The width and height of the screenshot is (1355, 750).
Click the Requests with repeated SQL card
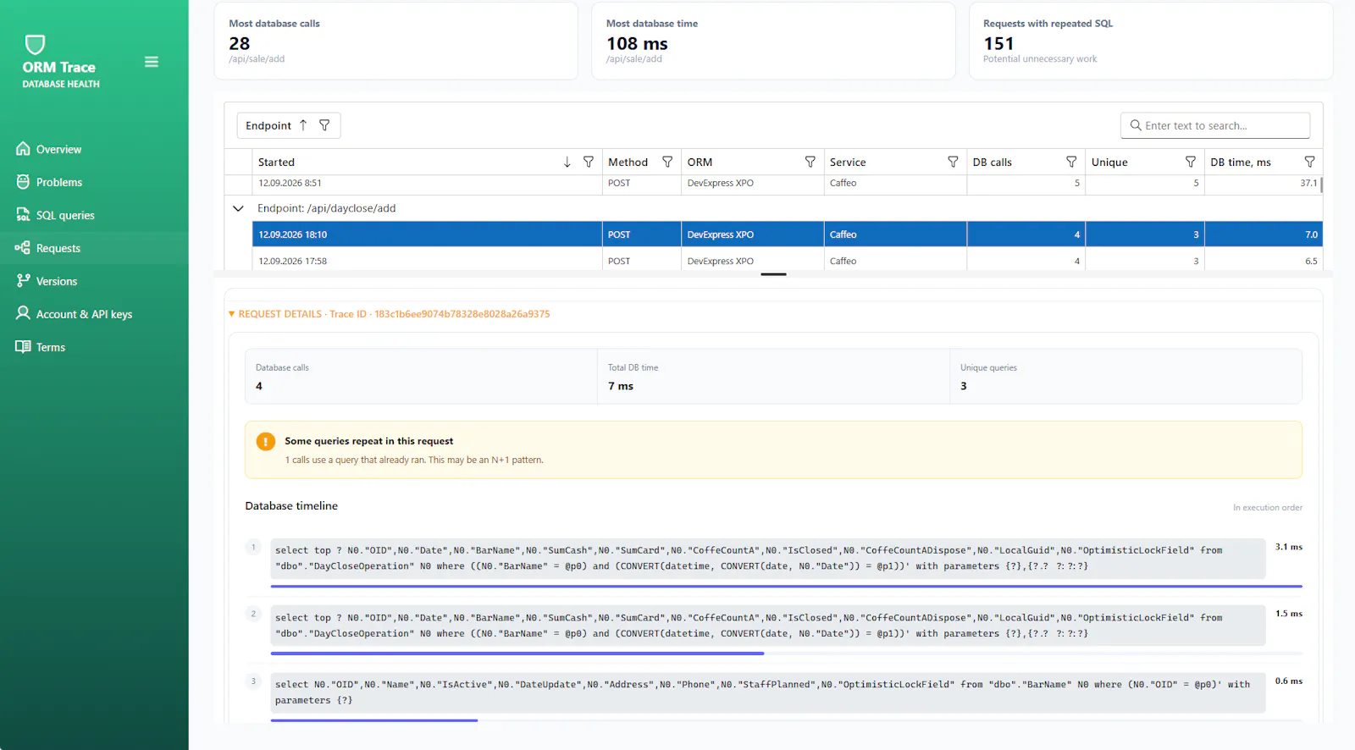pos(1151,41)
